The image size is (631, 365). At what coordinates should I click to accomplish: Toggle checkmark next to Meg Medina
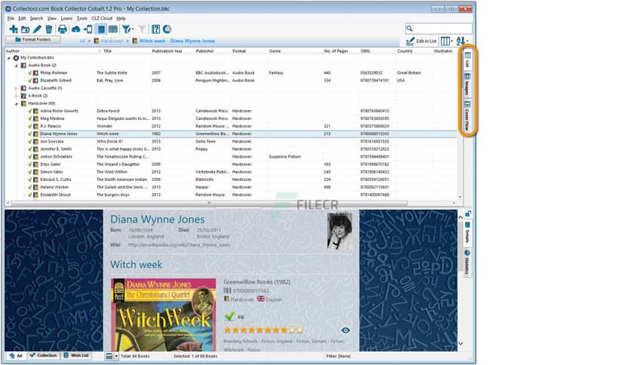tap(30, 118)
